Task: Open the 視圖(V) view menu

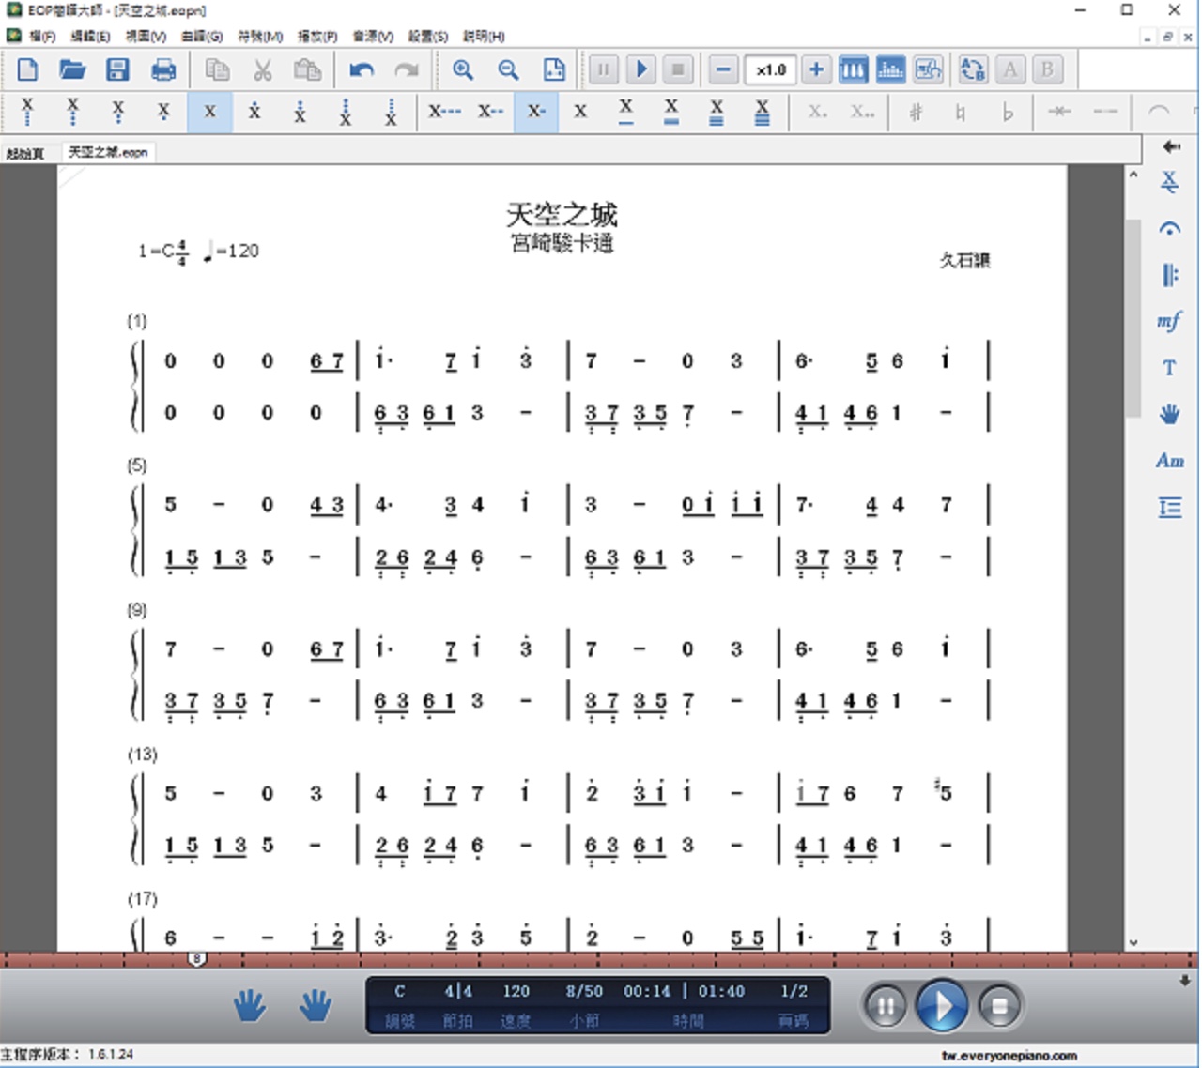Action: pyautogui.click(x=146, y=36)
